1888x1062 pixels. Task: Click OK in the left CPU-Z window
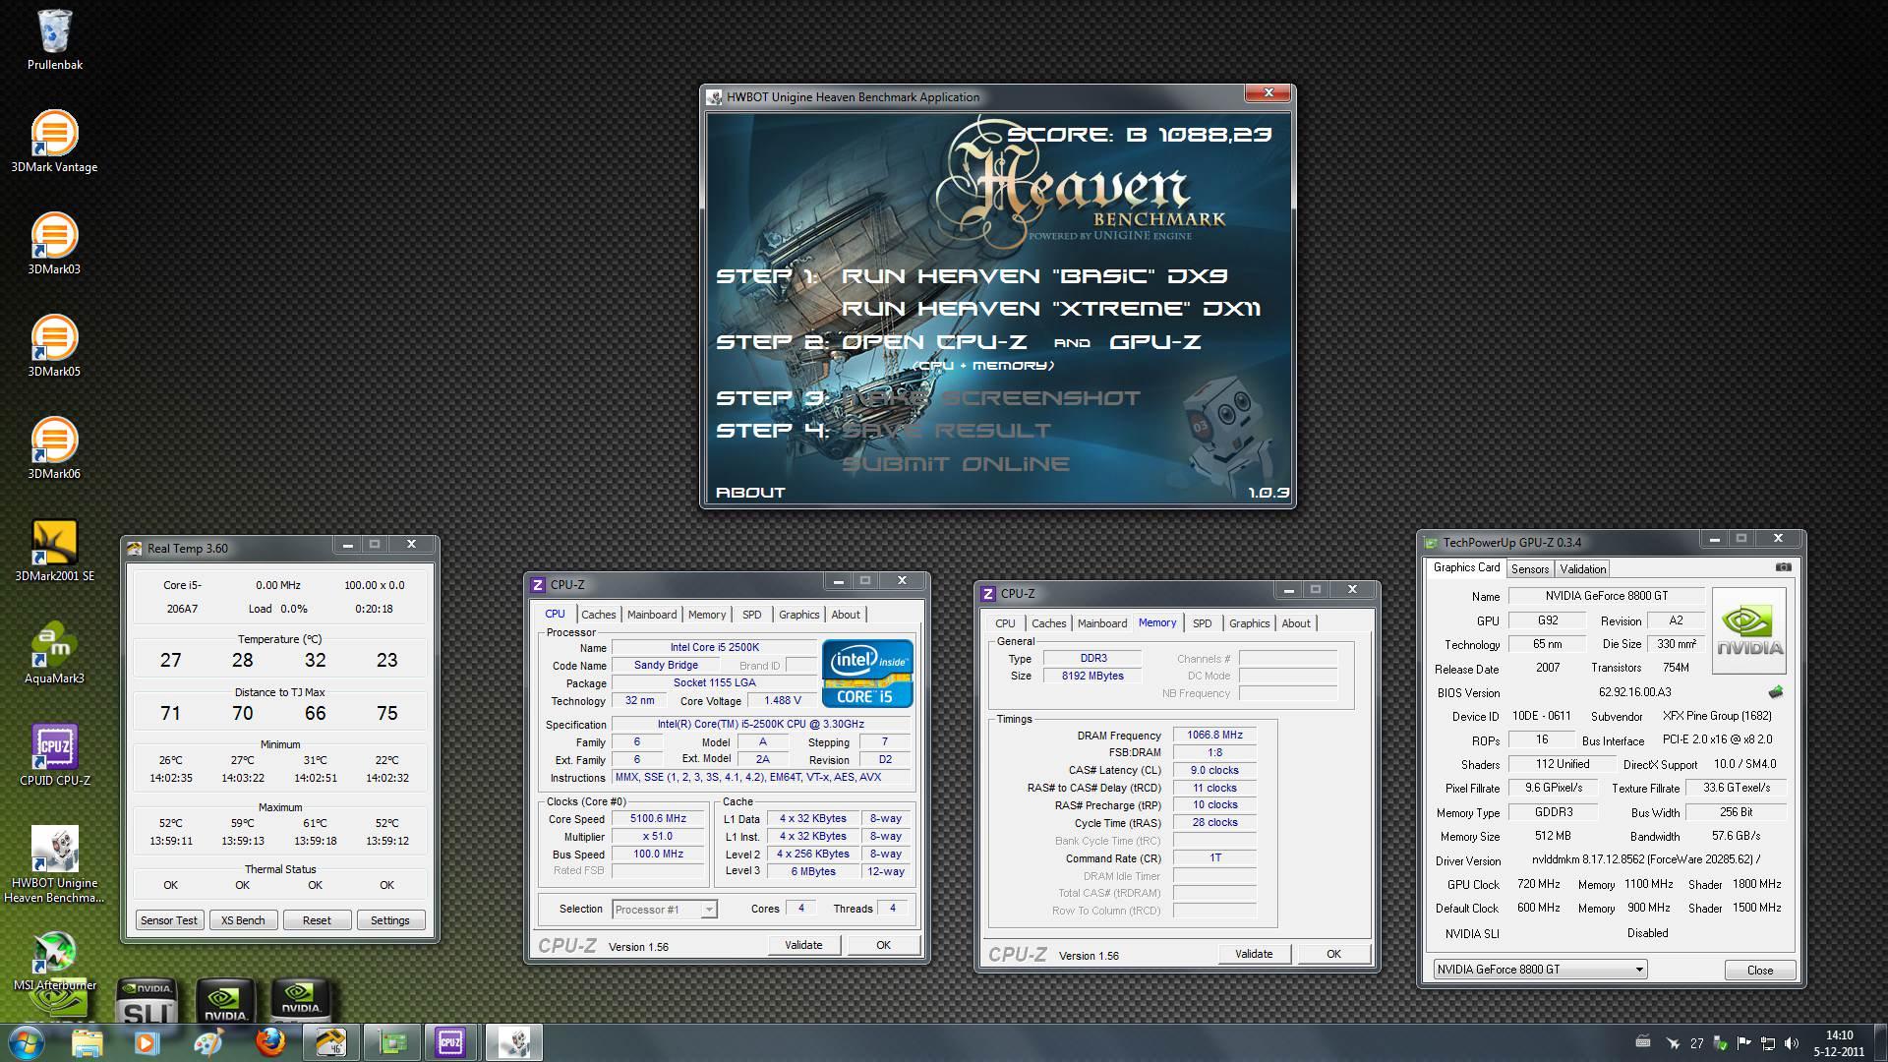(x=883, y=945)
